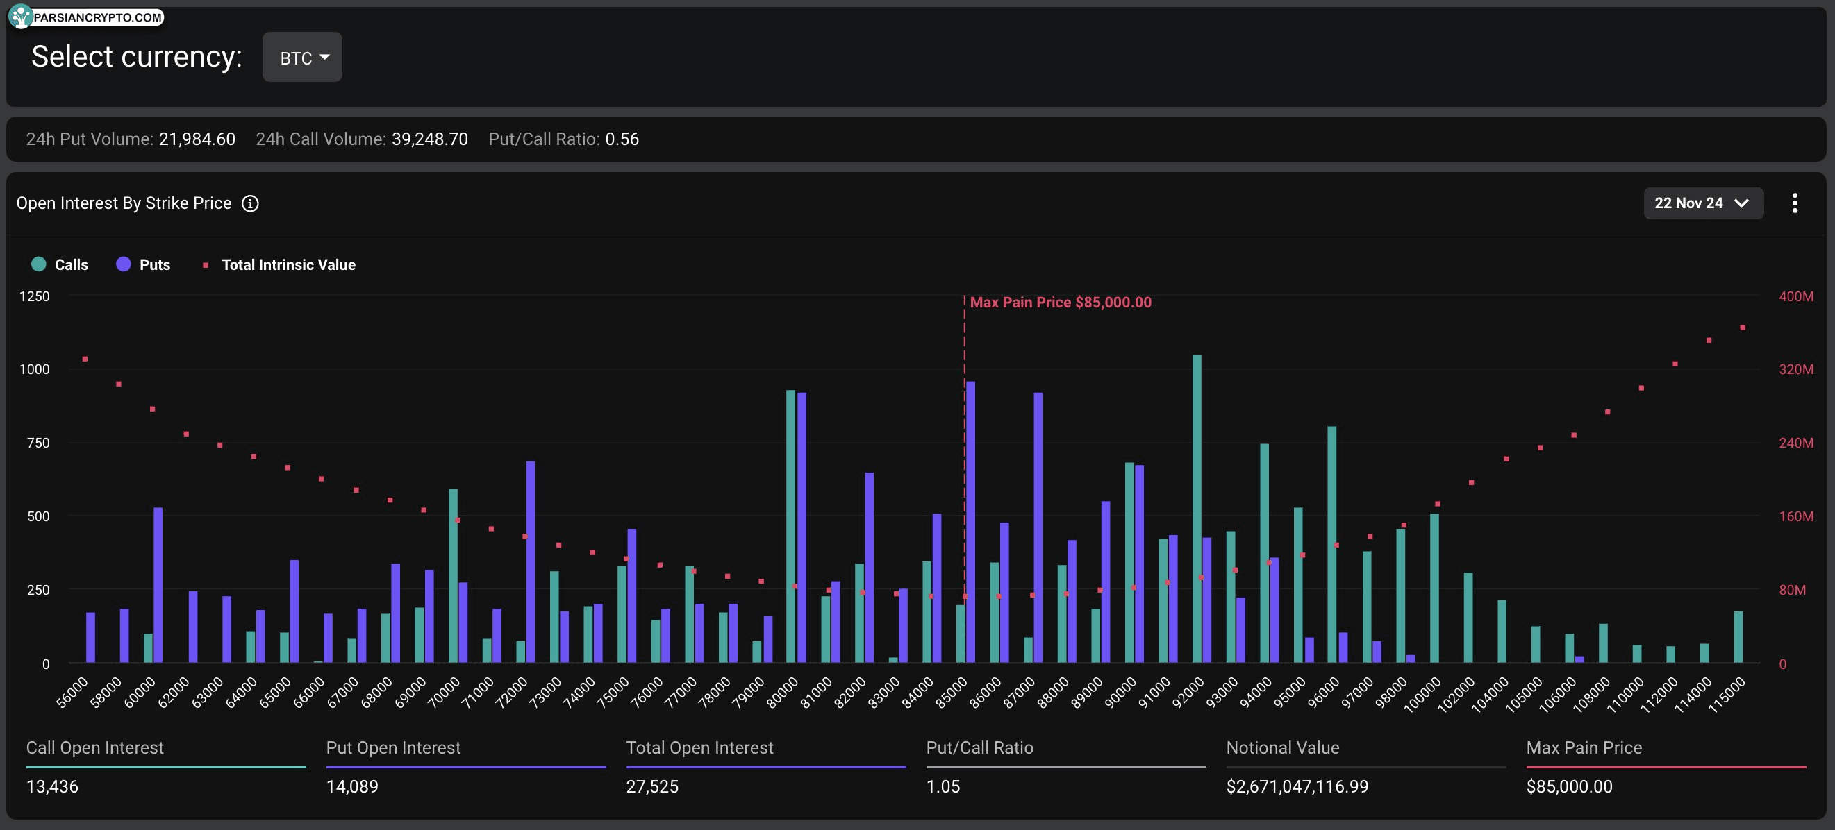Click the Open Interest By Strike Price title
Screen dimensions: 1835x830
pyautogui.click(x=124, y=203)
